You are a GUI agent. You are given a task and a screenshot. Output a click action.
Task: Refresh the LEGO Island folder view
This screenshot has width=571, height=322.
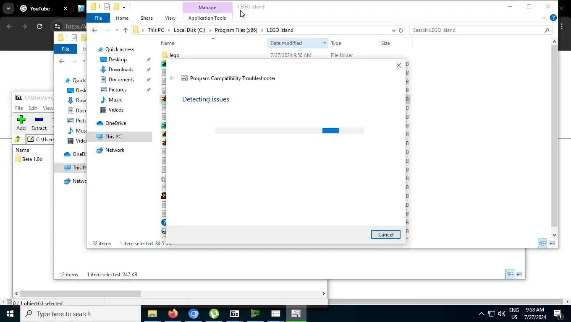[401, 30]
